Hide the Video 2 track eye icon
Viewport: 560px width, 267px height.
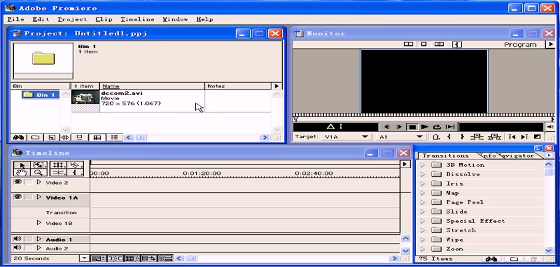[17, 182]
